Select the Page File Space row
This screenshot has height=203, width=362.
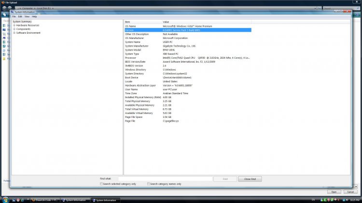(188, 117)
